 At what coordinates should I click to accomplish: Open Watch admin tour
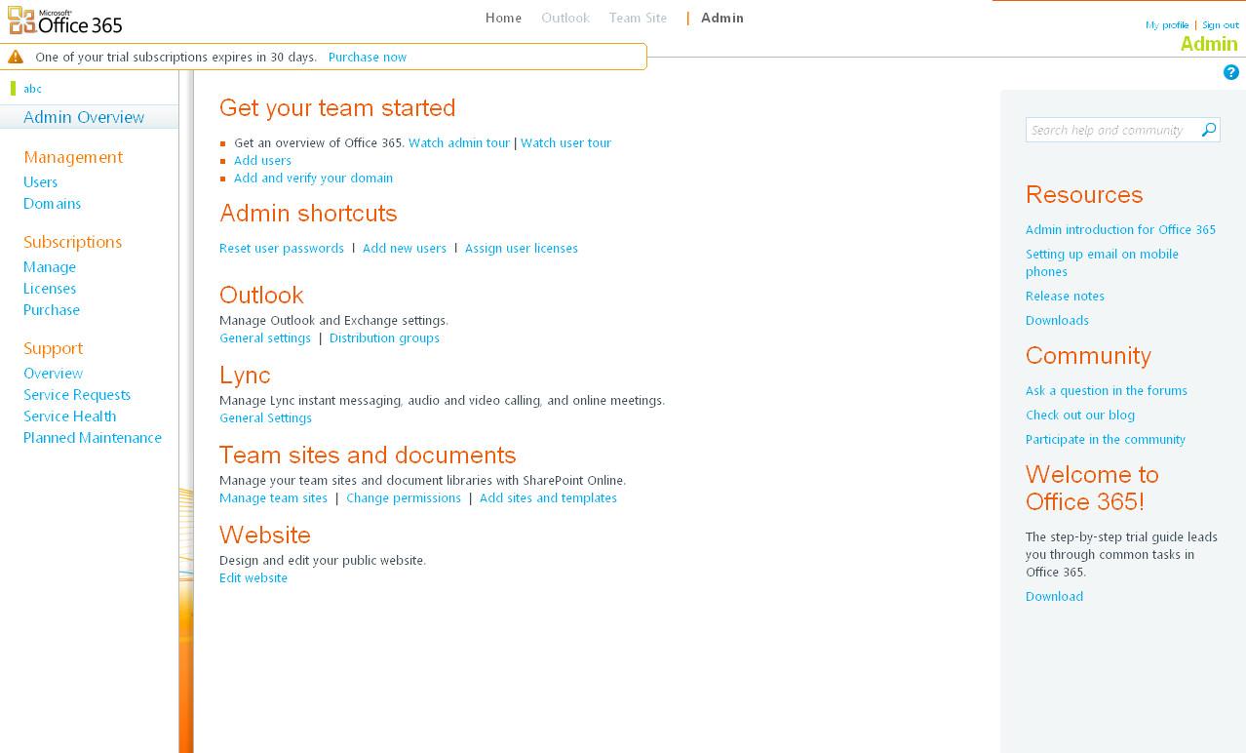click(458, 142)
